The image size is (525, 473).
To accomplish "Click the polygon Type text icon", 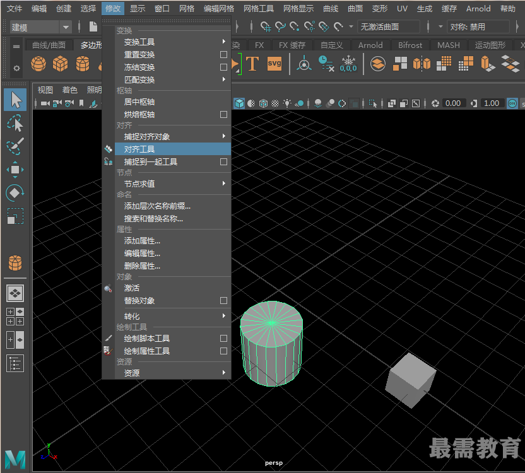I will (252, 64).
